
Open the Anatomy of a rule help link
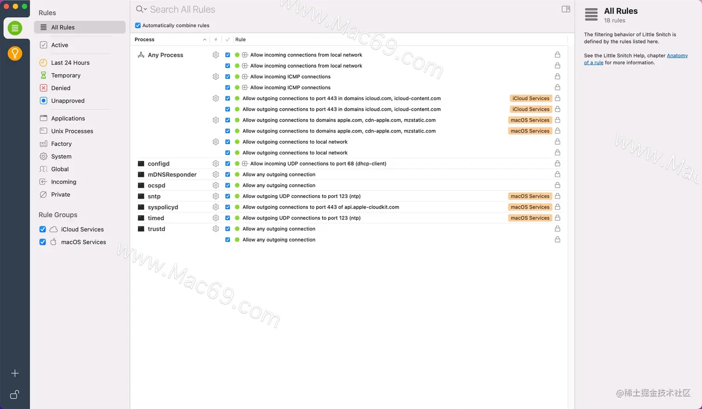point(636,59)
